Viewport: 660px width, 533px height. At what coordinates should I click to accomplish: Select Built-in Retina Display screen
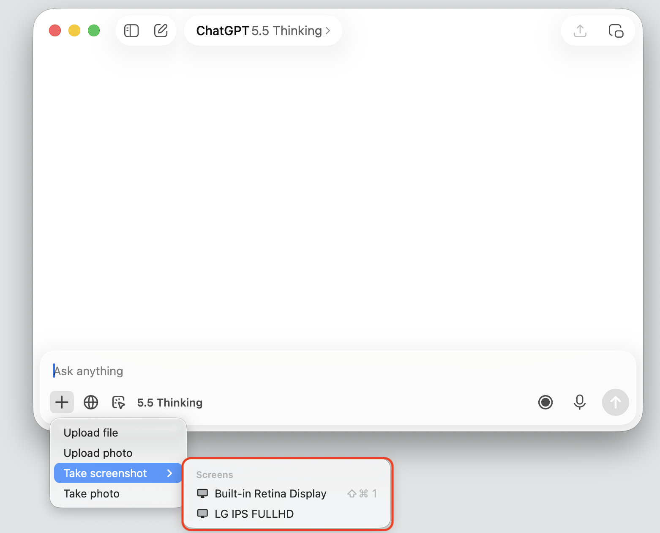click(287, 494)
